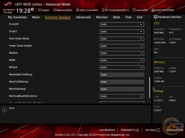Click the MemCkeSetup input field
The height and width of the screenshot is (138, 185).
pyautogui.click(x=122, y=89)
